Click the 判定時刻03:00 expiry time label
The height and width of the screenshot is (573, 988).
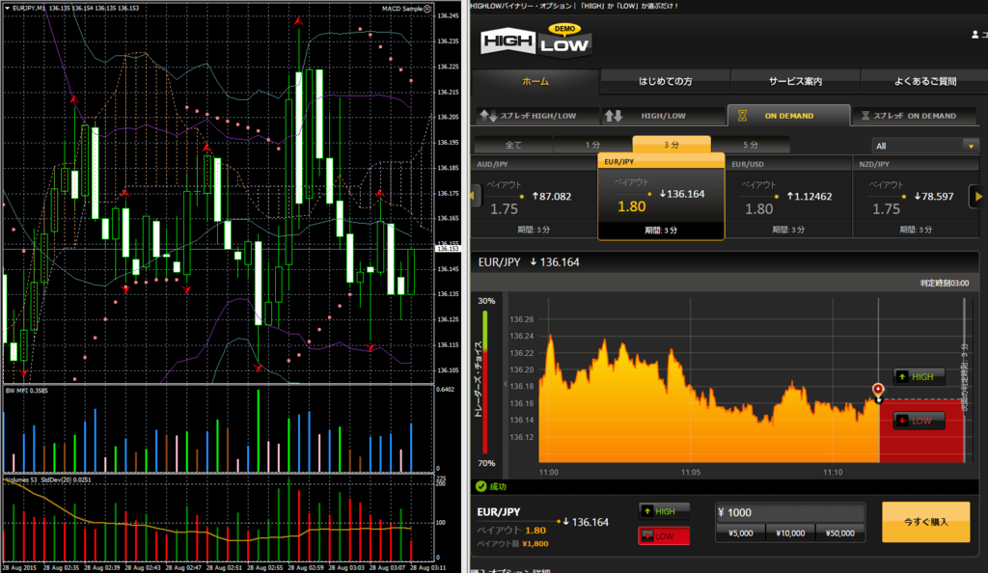[x=944, y=284]
